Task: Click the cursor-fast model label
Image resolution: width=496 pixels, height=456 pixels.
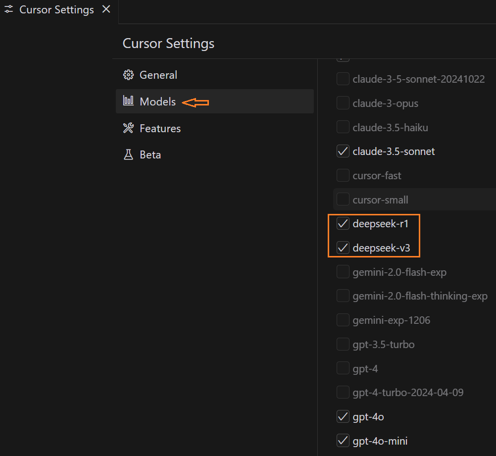Action: 377,176
